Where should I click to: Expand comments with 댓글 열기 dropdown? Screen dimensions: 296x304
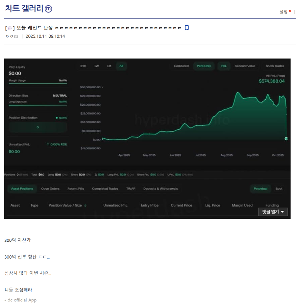(273, 212)
